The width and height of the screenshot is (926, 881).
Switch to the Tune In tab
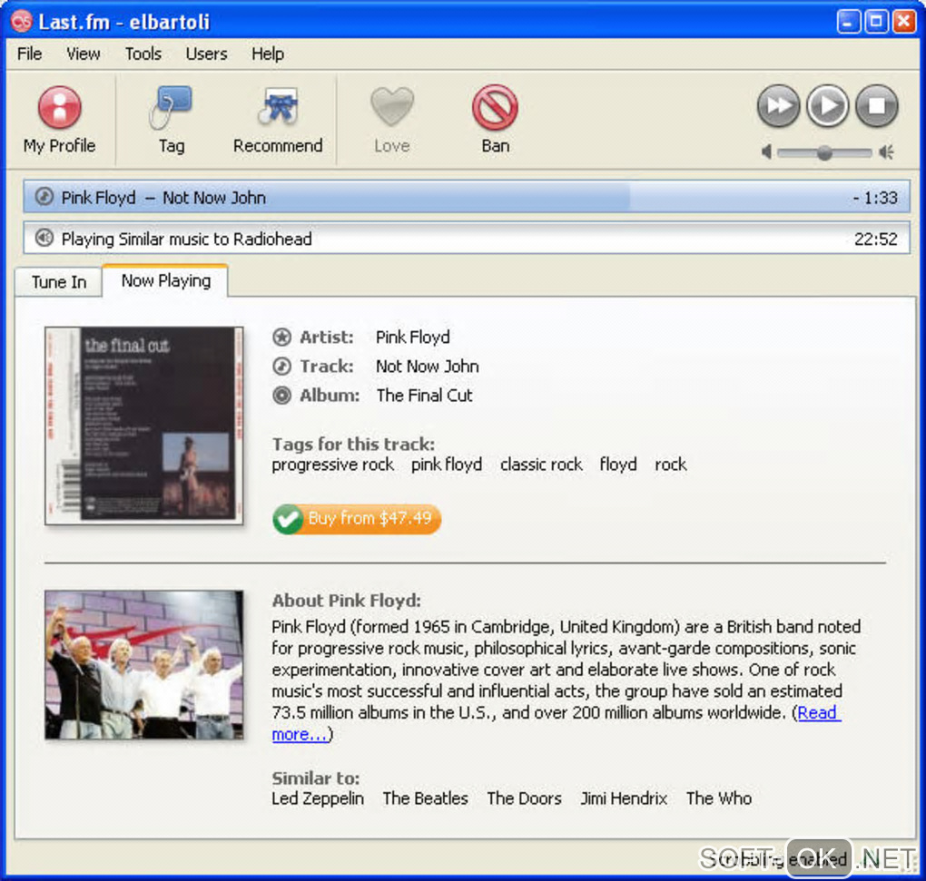click(59, 282)
